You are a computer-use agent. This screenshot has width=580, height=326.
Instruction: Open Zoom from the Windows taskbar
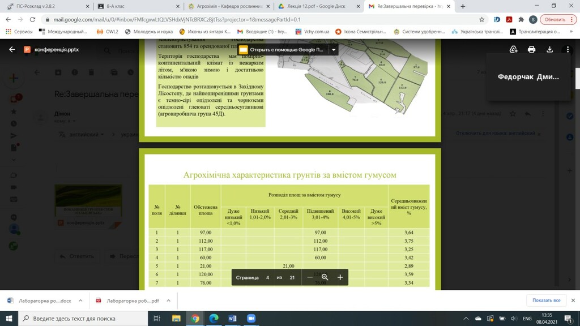pyautogui.click(x=251, y=318)
